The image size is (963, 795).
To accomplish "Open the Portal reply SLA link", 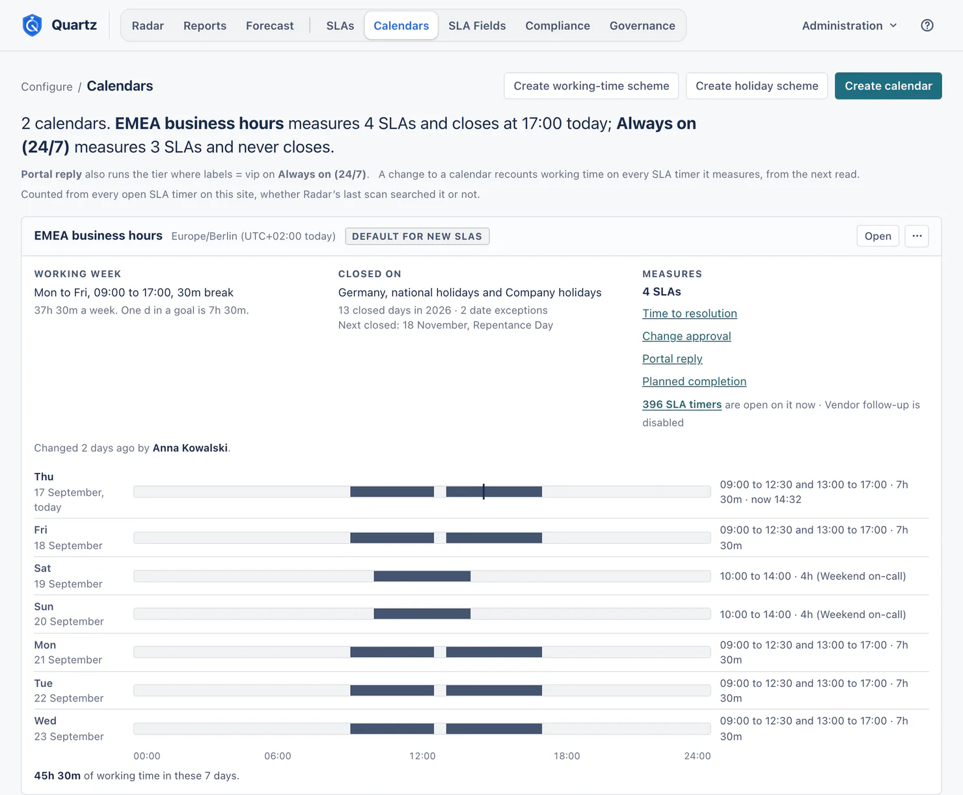I will tap(672, 359).
